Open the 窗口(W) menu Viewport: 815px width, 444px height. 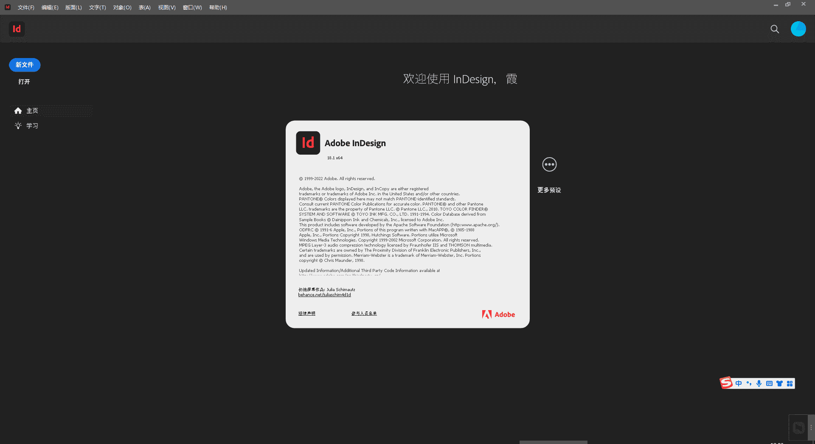192,8
